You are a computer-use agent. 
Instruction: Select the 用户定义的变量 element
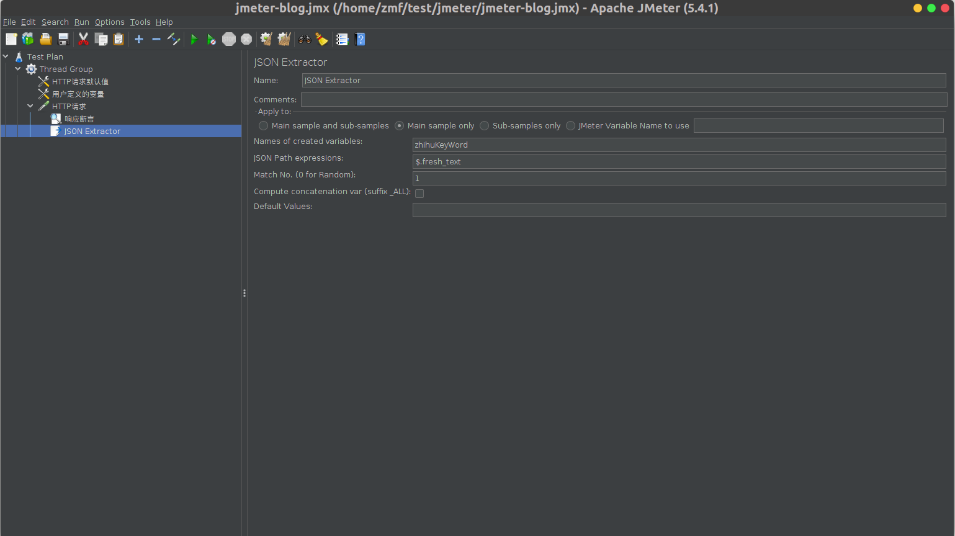coord(78,94)
